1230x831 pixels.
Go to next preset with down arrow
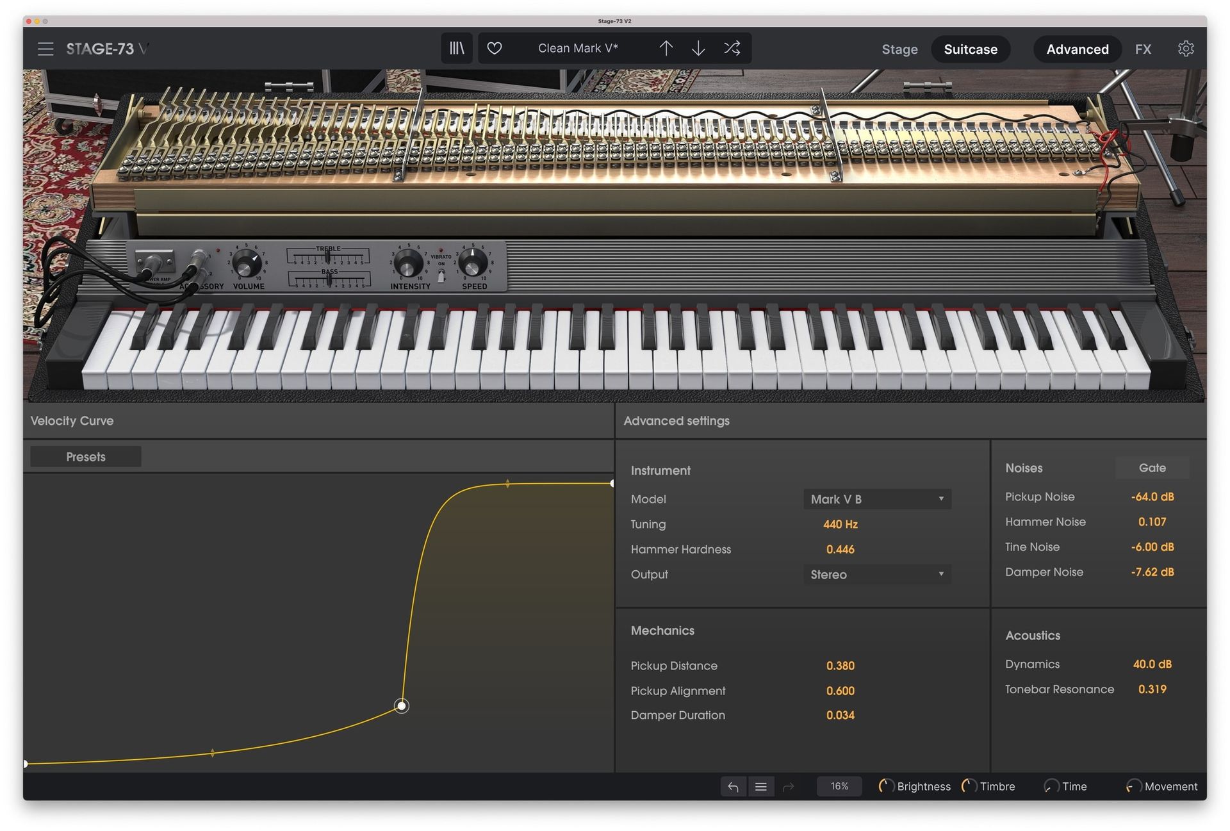698,48
